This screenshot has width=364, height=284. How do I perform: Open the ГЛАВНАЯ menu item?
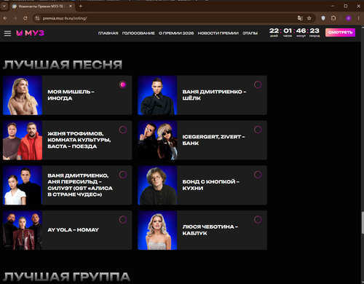108,33
